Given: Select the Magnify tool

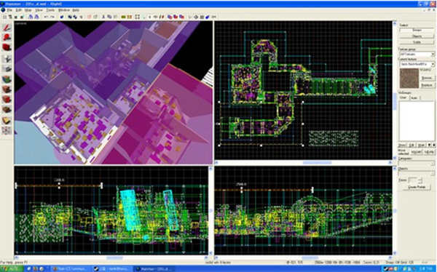Looking at the screenshot, I should point(7,38).
